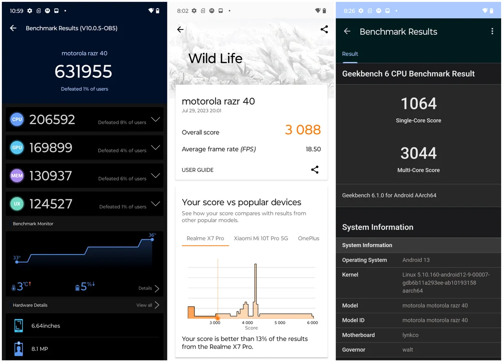
Task: Tap the temperature rise indicator 3°C
Action: coord(21,286)
